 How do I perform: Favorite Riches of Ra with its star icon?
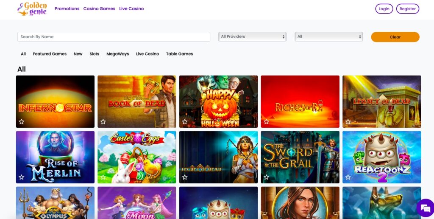pyautogui.click(x=266, y=121)
